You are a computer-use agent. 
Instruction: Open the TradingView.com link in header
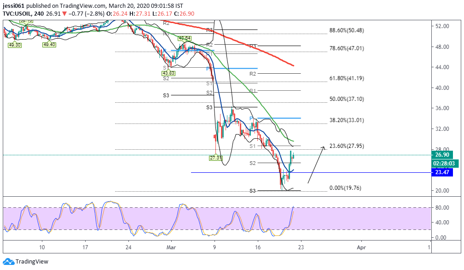[x=82, y=6]
